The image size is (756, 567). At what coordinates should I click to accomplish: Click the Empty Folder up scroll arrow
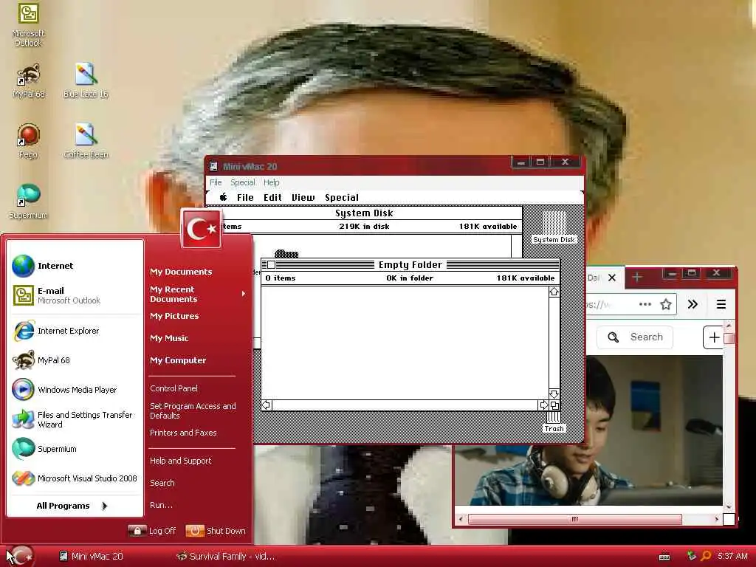[x=554, y=292]
